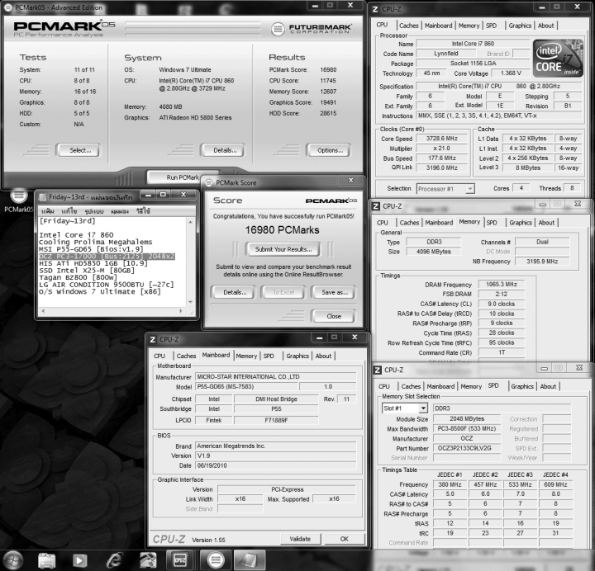Click Manufacturer 'MICRO-STAR INTERNATIONAL CO.,LTD' field
The width and height of the screenshot is (595, 571).
pos(275,376)
